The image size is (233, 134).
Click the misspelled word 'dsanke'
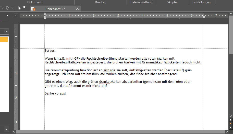click(x=104, y=82)
